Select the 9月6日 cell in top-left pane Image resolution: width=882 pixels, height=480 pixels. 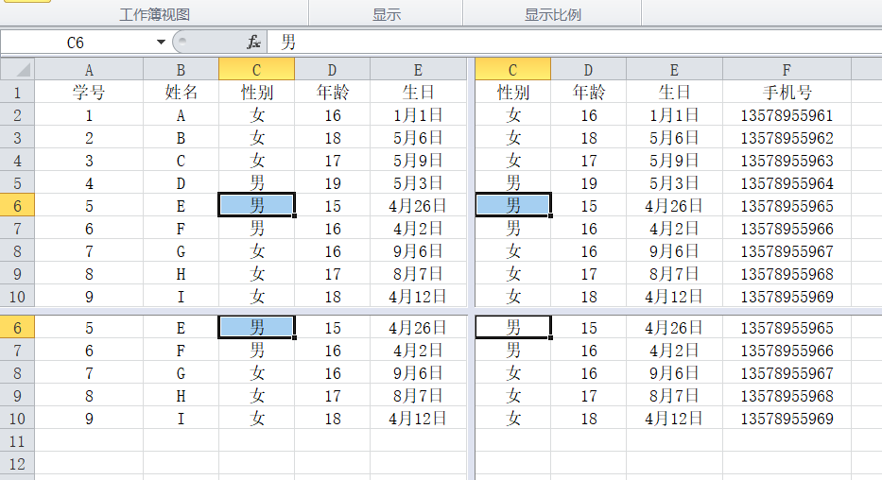pyautogui.click(x=417, y=251)
